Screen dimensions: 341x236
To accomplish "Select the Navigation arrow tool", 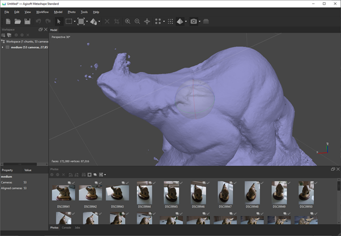I will click(x=59, y=22).
